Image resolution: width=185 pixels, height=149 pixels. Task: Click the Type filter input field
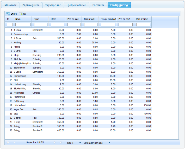[41, 25]
